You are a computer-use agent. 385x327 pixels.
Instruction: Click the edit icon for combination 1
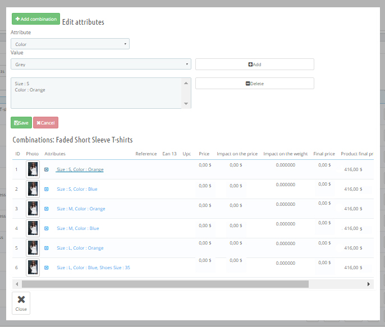tap(47, 169)
